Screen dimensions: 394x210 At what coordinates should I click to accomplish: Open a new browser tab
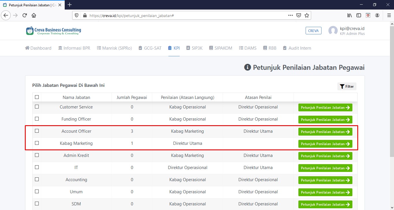tap(69, 5)
